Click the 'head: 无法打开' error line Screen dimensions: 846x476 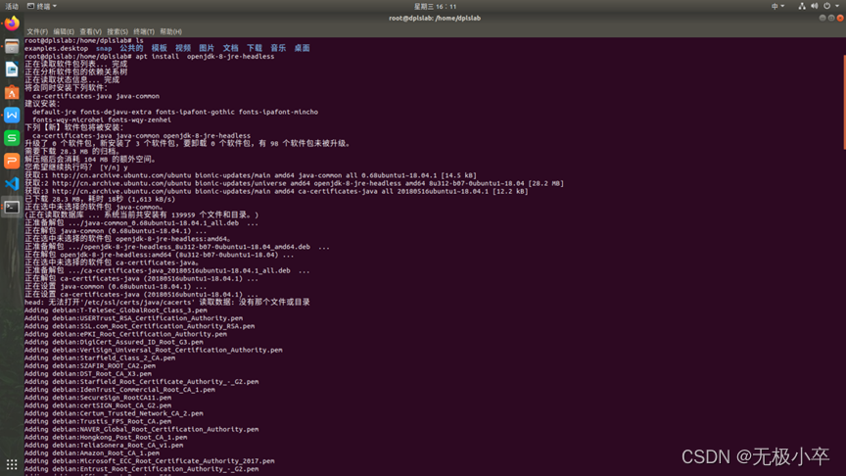(167, 303)
